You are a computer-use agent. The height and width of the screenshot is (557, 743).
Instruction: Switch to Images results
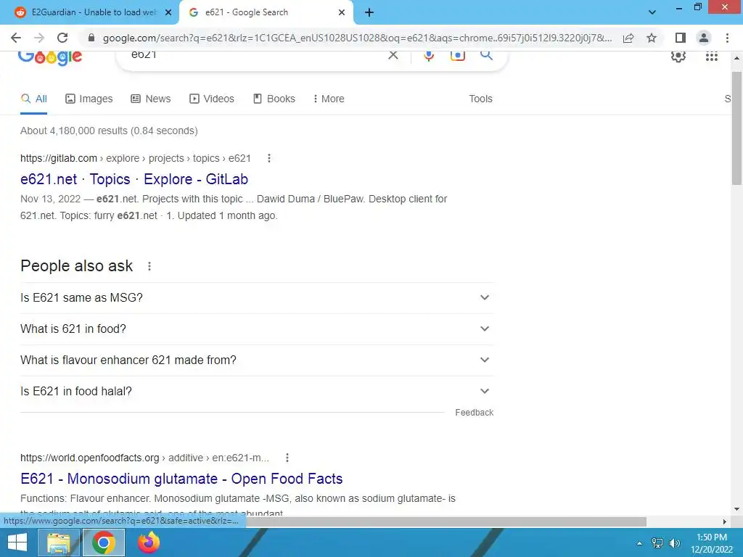89,99
